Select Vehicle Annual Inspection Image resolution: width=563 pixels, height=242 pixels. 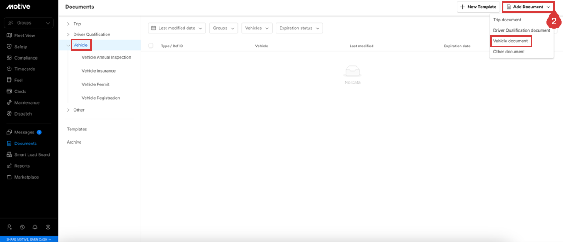coord(106,57)
